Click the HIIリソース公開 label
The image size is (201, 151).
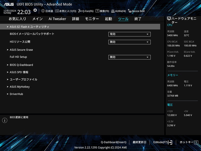(x=20, y=42)
